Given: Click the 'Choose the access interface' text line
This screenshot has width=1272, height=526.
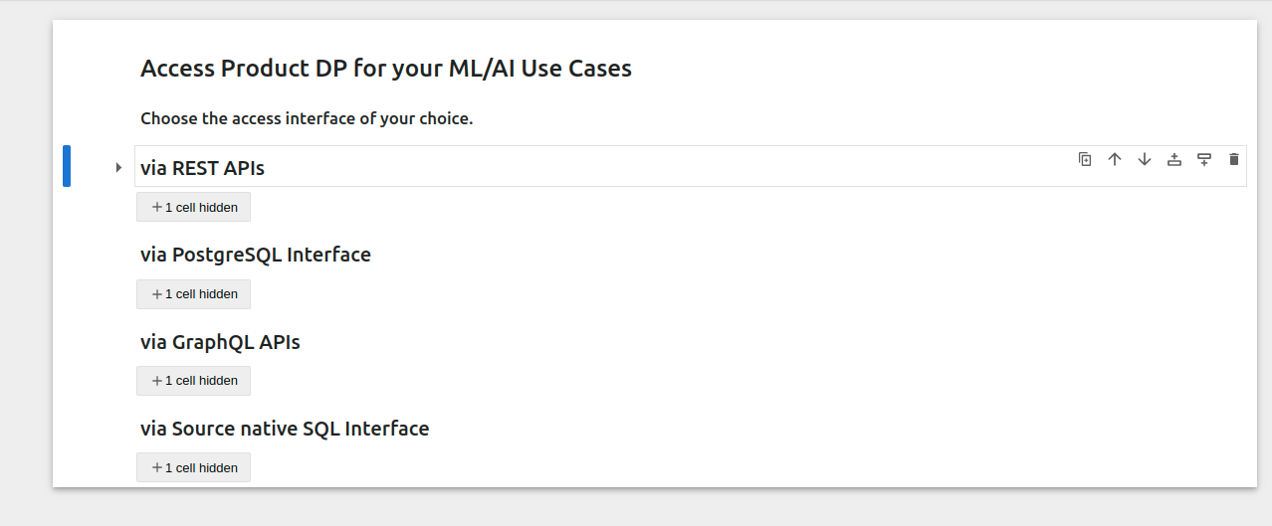Looking at the screenshot, I should click(307, 118).
